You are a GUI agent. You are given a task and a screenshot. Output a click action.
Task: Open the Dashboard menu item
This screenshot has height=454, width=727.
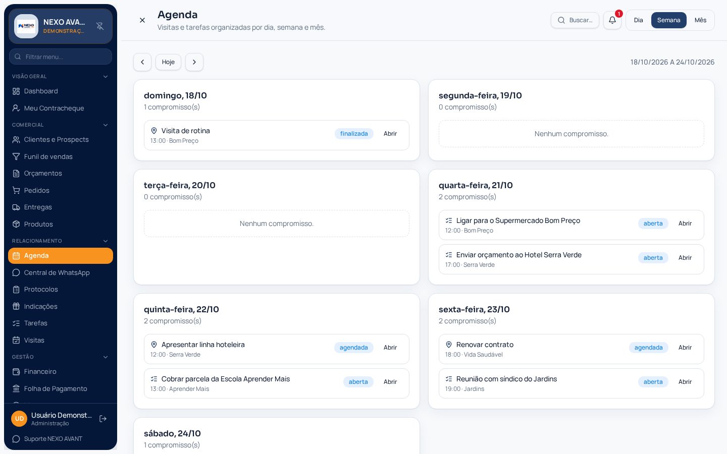[x=61, y=91]
